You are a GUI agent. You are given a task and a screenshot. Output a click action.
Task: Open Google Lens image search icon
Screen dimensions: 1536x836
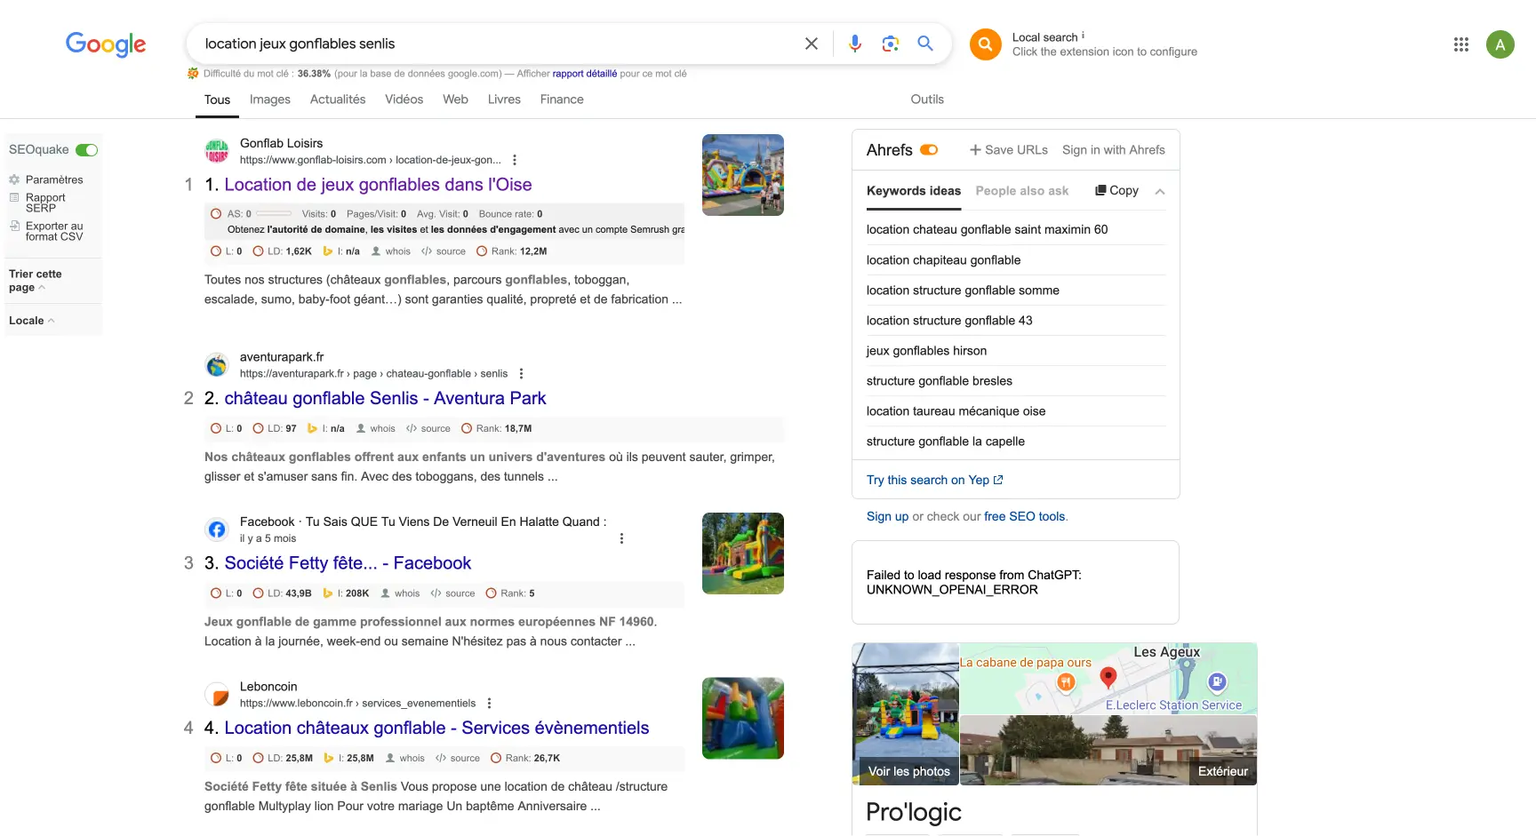click(x=890, y=44)
